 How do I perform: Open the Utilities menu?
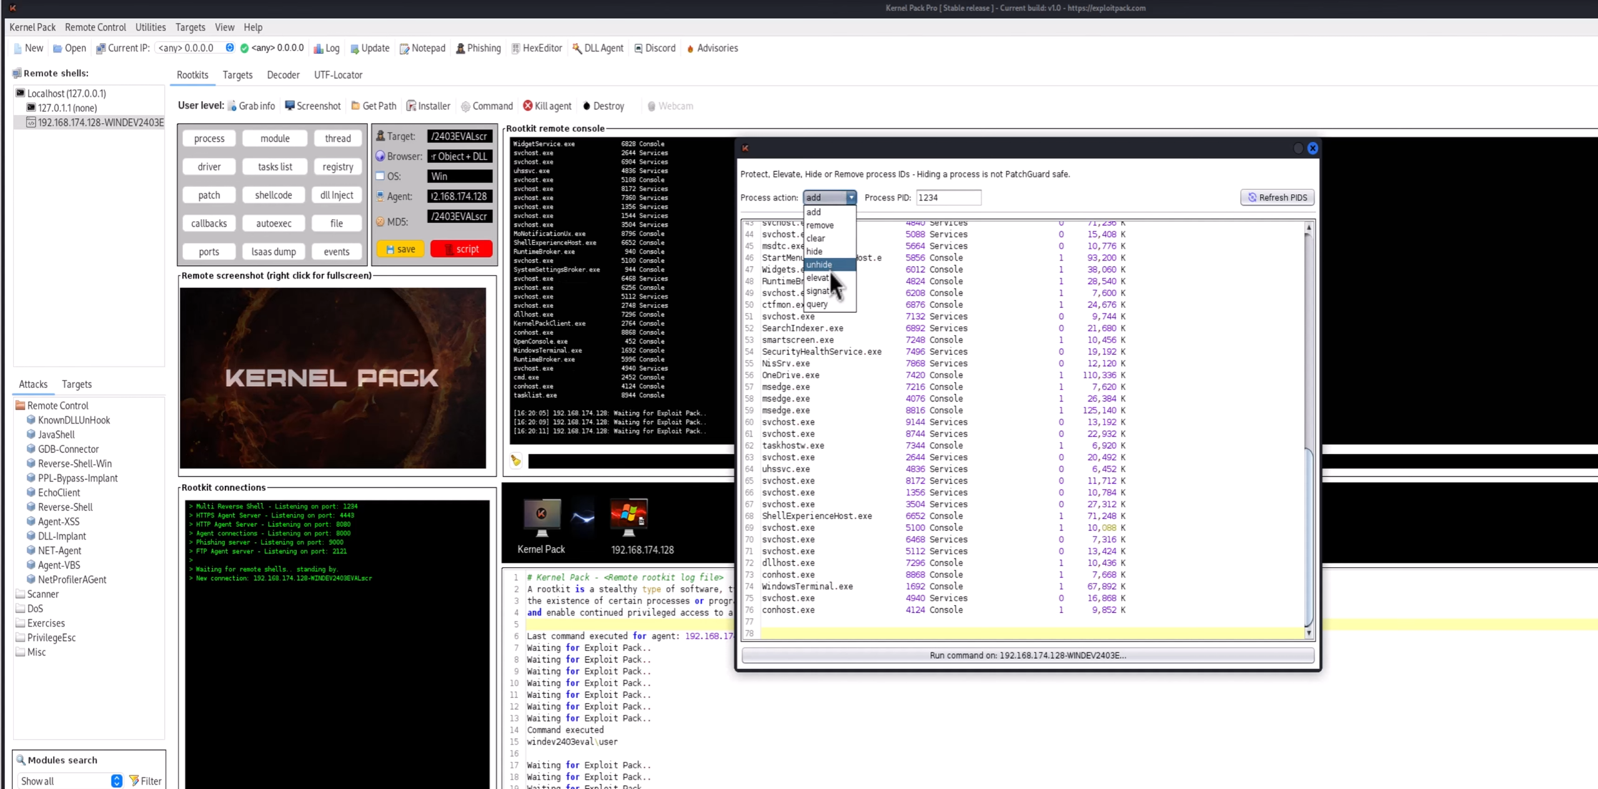click(x=151, y=27)
